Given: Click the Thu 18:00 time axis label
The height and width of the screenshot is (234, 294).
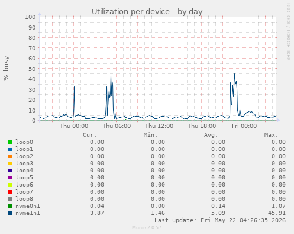Looking at the screenshot, I should pos(202,126).
